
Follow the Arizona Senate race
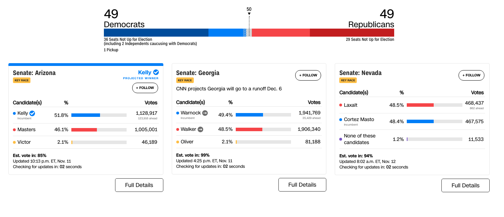(x=145, y=88)
